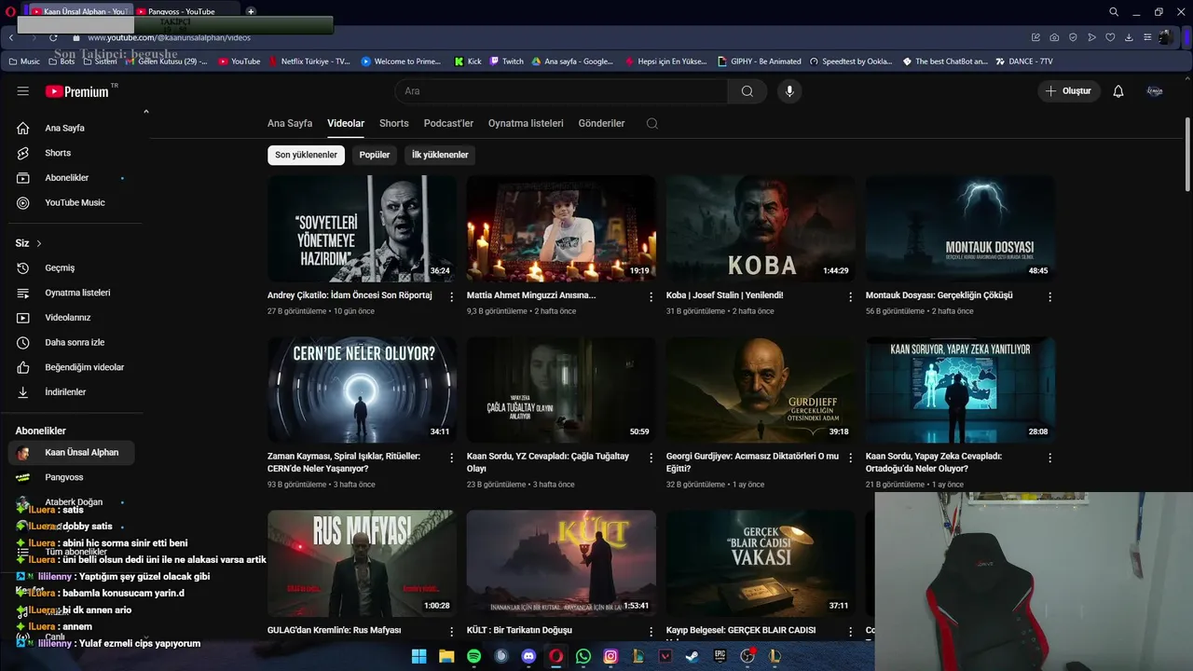Screen dimensions: 1193x671
Task: Click browser tab search icon
Action: (1114, 11)
